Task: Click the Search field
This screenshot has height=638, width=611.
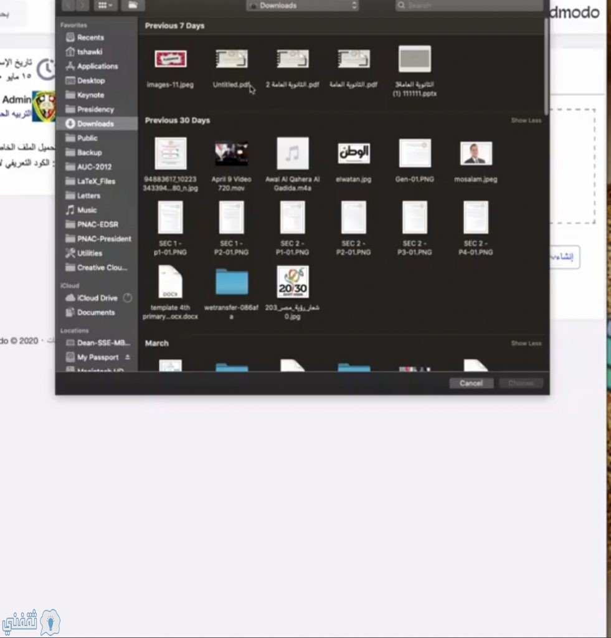Action: tap(469, 5)
